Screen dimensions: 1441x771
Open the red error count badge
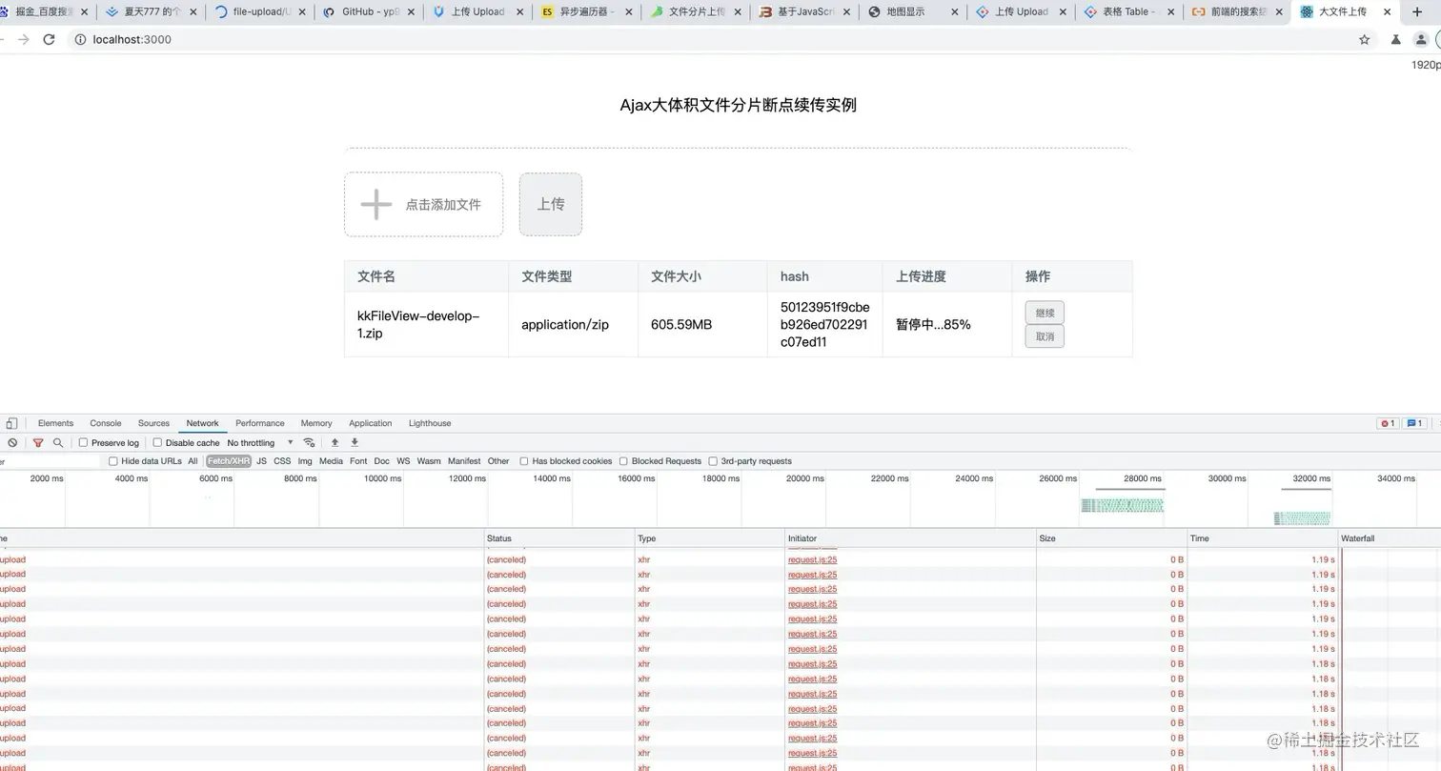(x=1388, y=424)
